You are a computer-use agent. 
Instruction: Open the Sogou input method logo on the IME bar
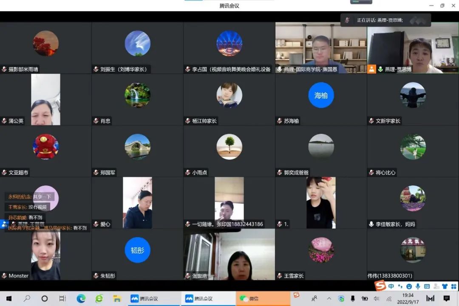point(380,286)
